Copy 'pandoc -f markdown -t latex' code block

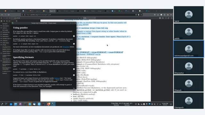click(x=74, y=69)
